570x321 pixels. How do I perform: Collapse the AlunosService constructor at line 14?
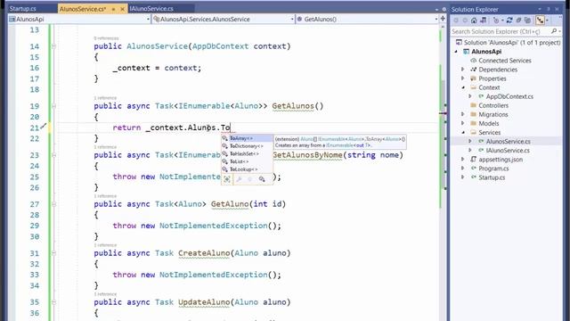53,46
